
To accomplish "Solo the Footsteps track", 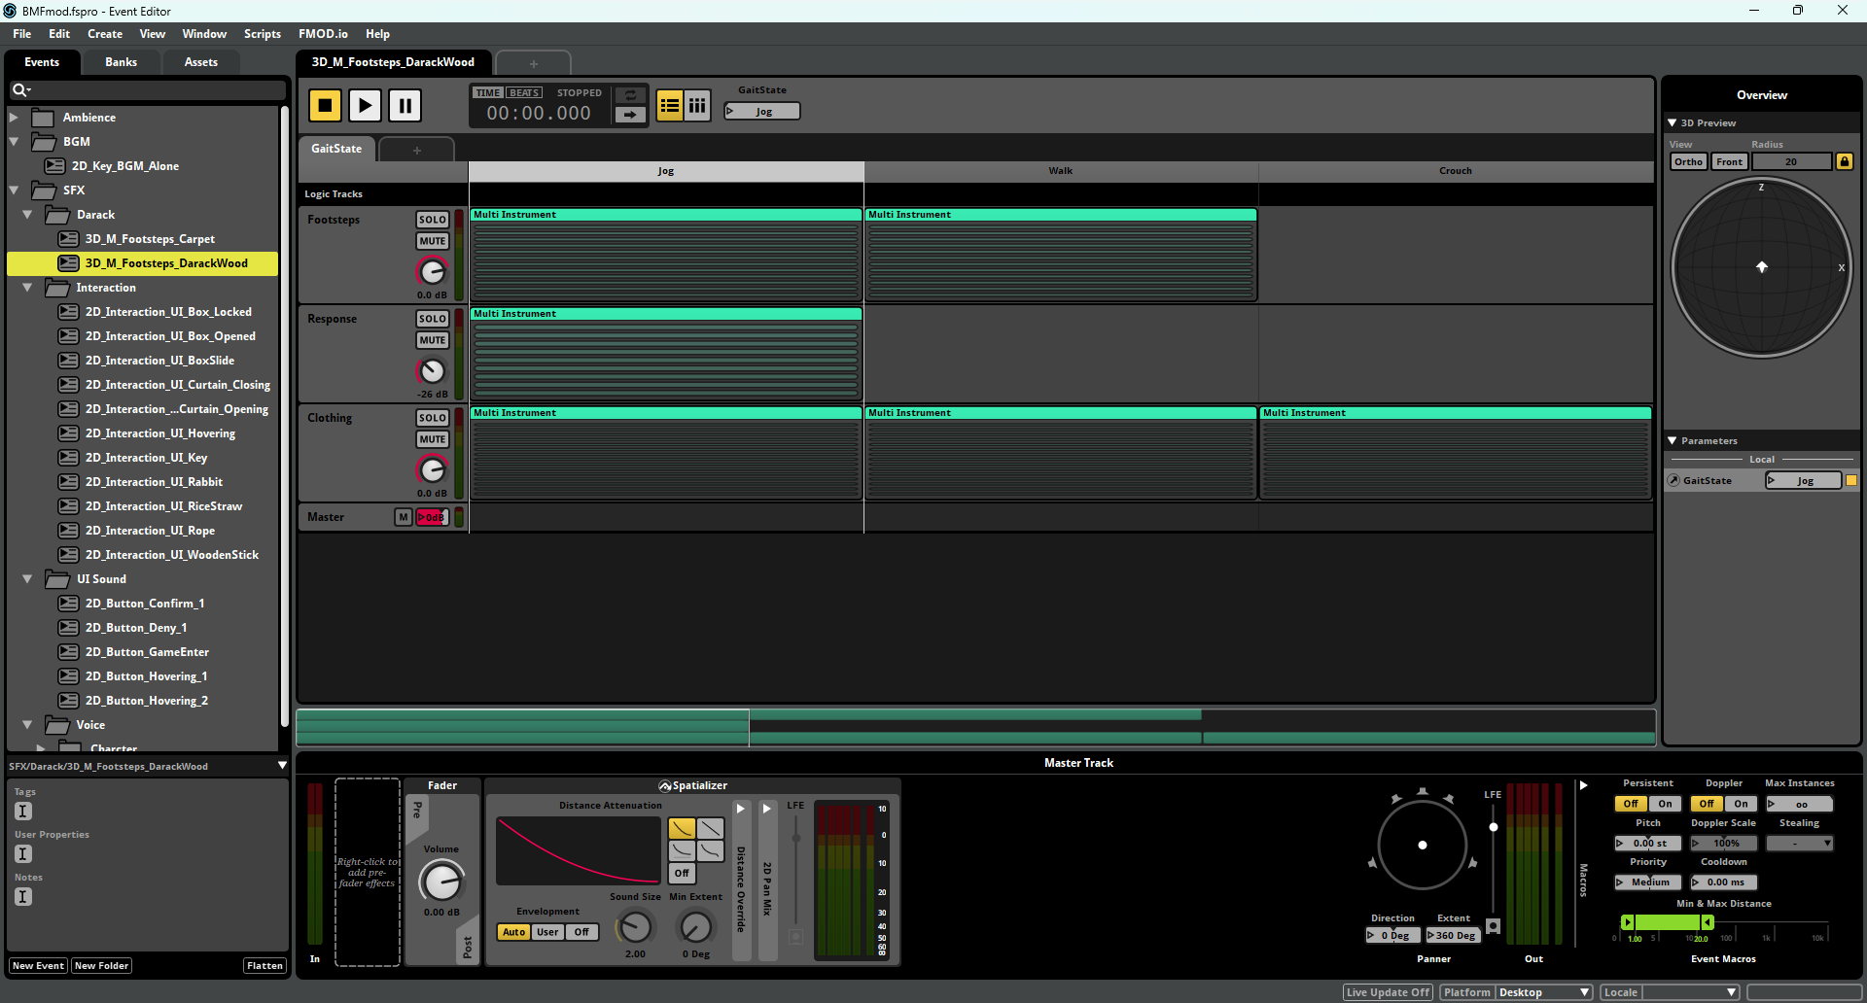I will pos(432,220).
